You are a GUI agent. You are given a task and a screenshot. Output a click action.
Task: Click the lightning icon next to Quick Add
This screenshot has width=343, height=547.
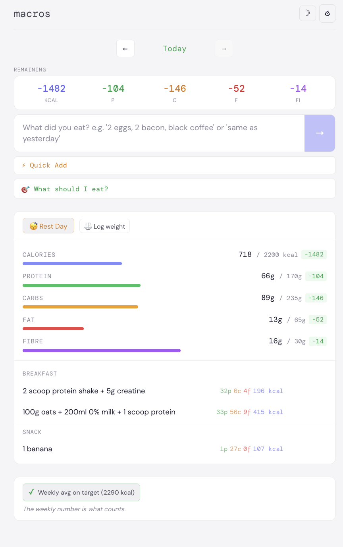click(x=23, y=165)
